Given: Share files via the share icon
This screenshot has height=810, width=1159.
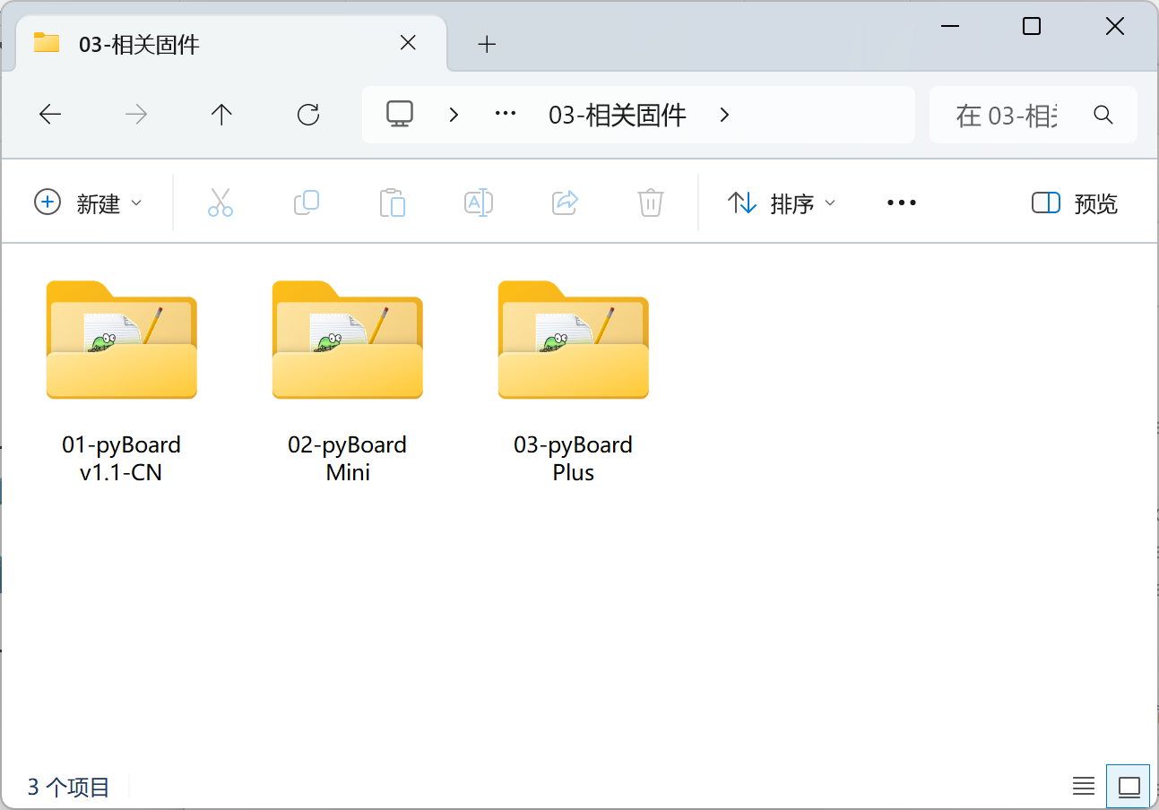Looking at the screenshot, I should coord(565,202).
